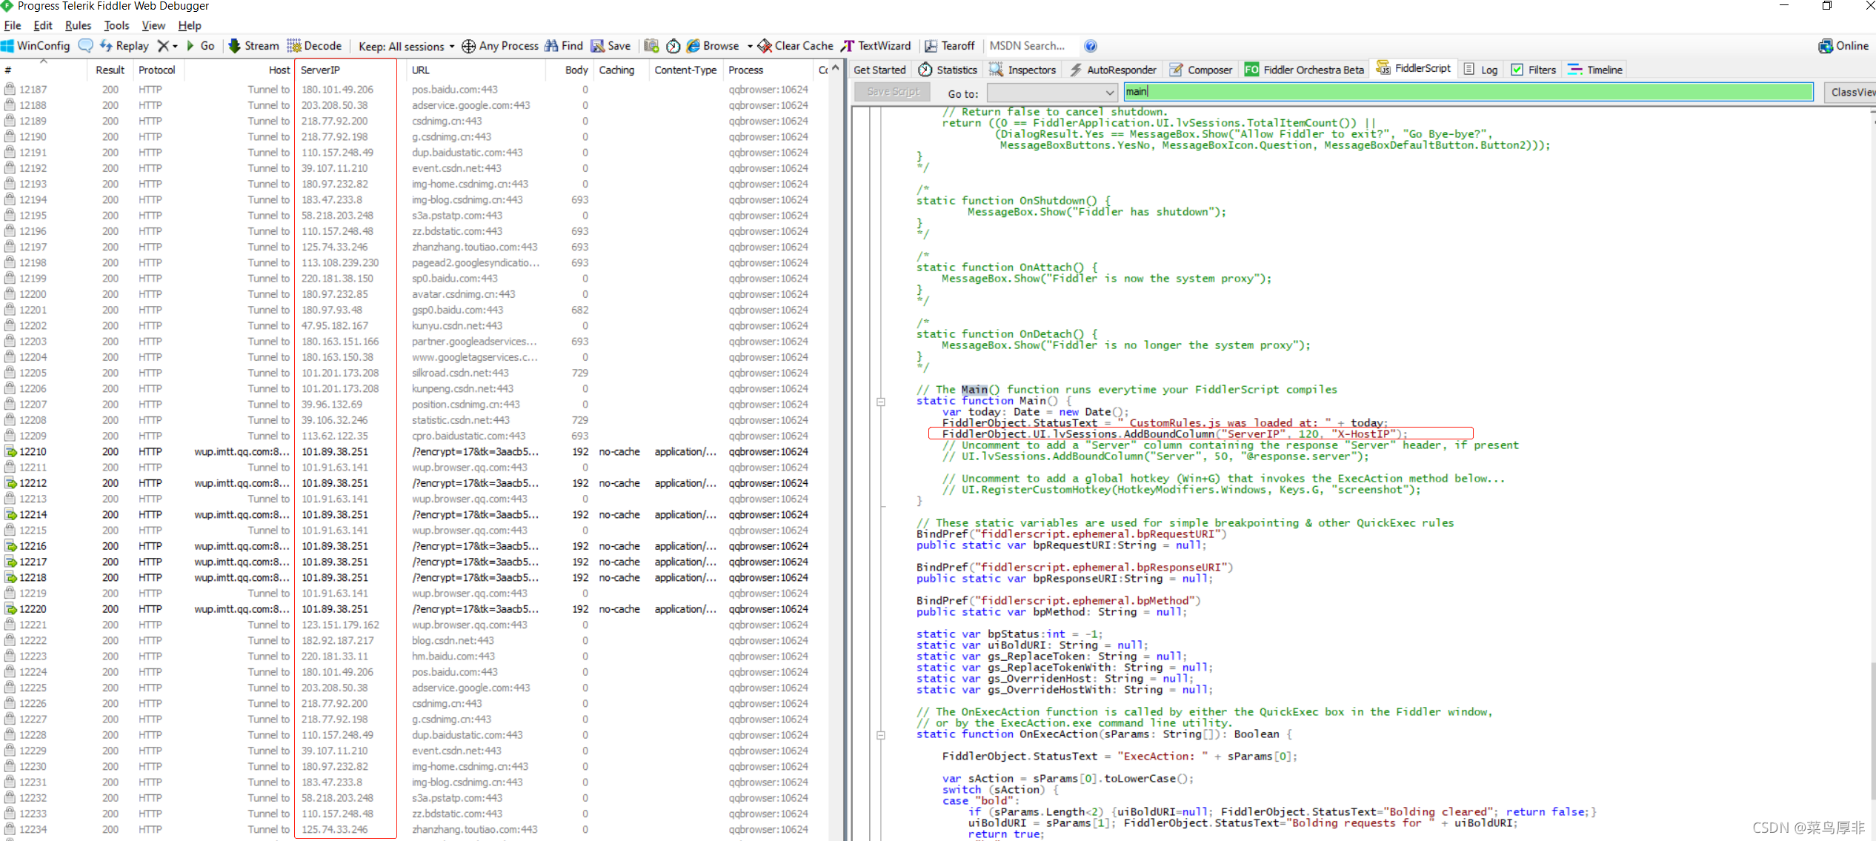
Task: Open the Rules menu
Action: click(79, 25)
